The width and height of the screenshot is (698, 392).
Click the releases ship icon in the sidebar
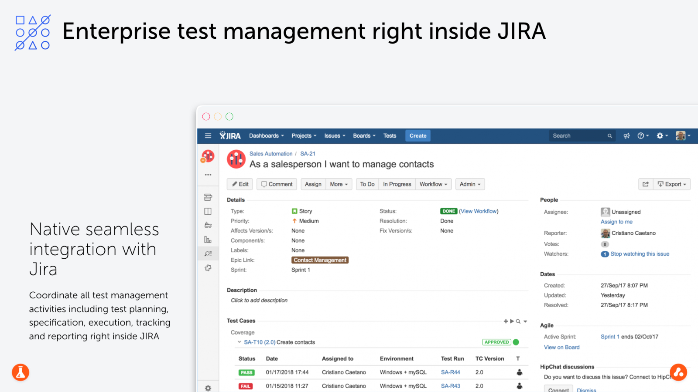click(x=208, y=225)
